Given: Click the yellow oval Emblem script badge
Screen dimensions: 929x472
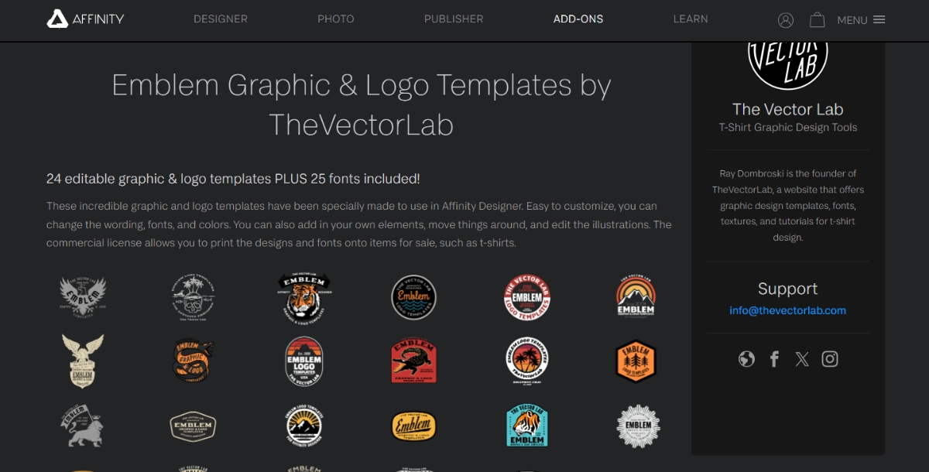Looking at the screenshot, I should pos(414,426).
